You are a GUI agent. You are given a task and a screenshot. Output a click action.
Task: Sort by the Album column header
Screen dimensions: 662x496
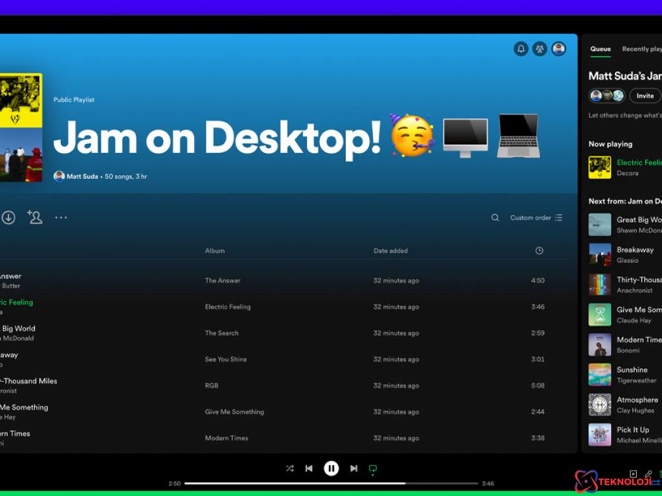pos(215,251)
